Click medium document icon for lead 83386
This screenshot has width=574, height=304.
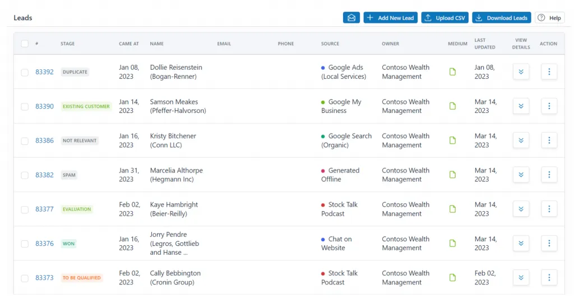coord(452,140)
